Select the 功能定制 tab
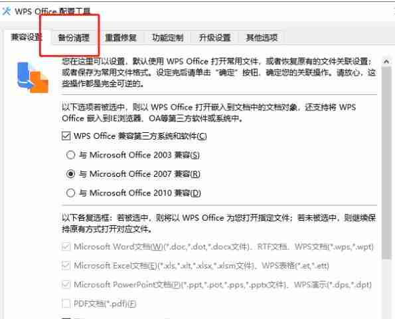Viewport: 395px width, 319px height. point(168,38)
